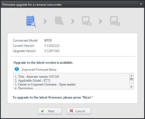
Task: Click scroll down arrow in firmware items list
Action: tap(131, 87)
